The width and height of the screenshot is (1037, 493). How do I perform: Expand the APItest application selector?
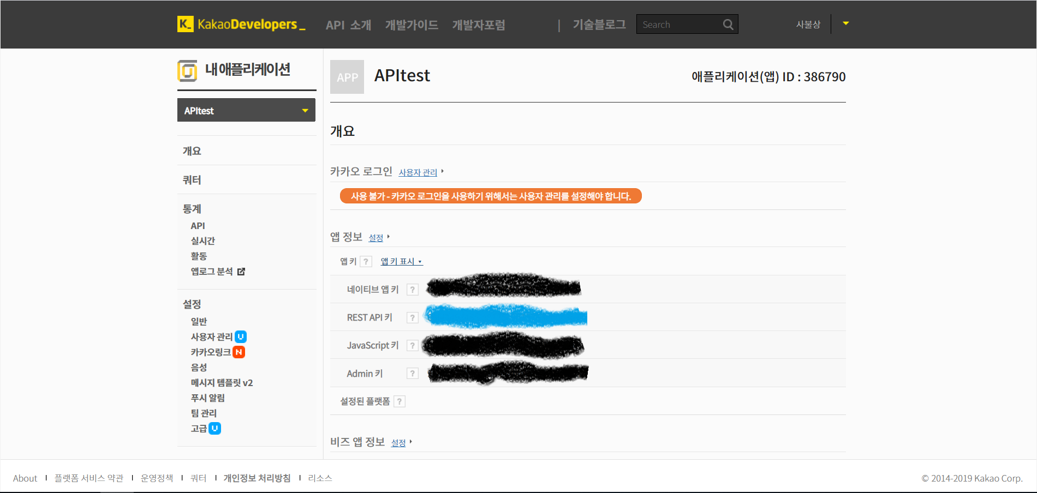(246, 110)
